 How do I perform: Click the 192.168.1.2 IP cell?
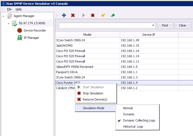[149, 88]
